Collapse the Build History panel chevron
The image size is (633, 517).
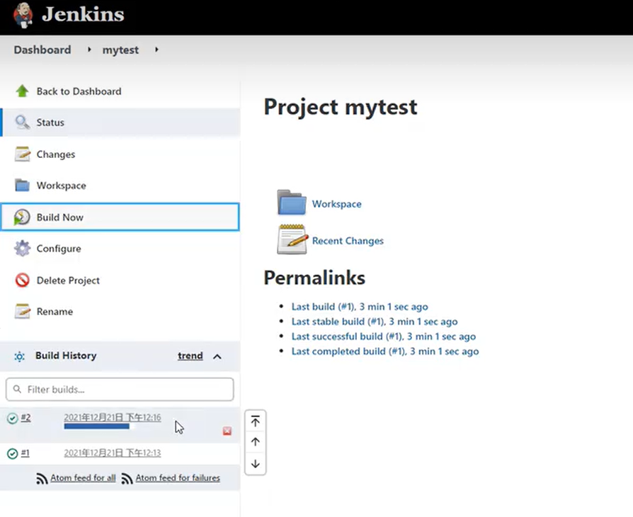217,356
